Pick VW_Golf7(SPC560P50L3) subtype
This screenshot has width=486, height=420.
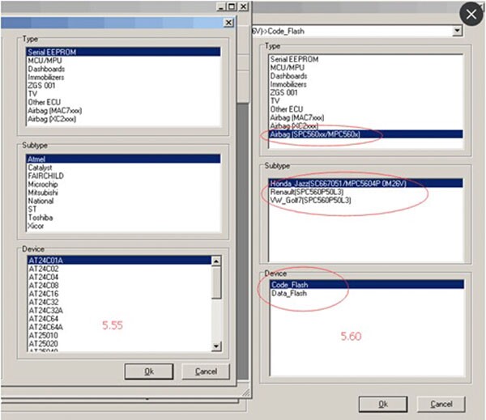point(310,200)
